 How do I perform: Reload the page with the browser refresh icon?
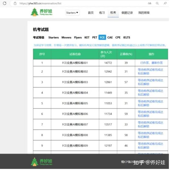click(x=5, y=3)
